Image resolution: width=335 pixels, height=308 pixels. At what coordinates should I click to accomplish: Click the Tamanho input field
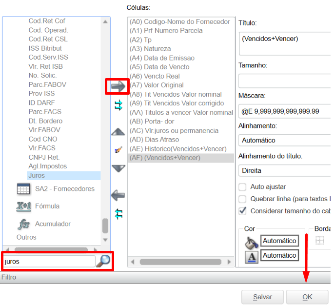pyautogui.click(x=285, y=81)
